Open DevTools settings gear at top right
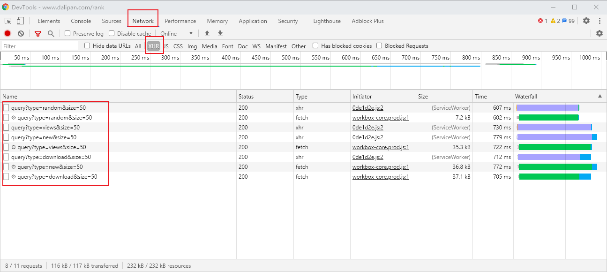Viewport: 607px width, 272px height. click(x=586, y=21)
